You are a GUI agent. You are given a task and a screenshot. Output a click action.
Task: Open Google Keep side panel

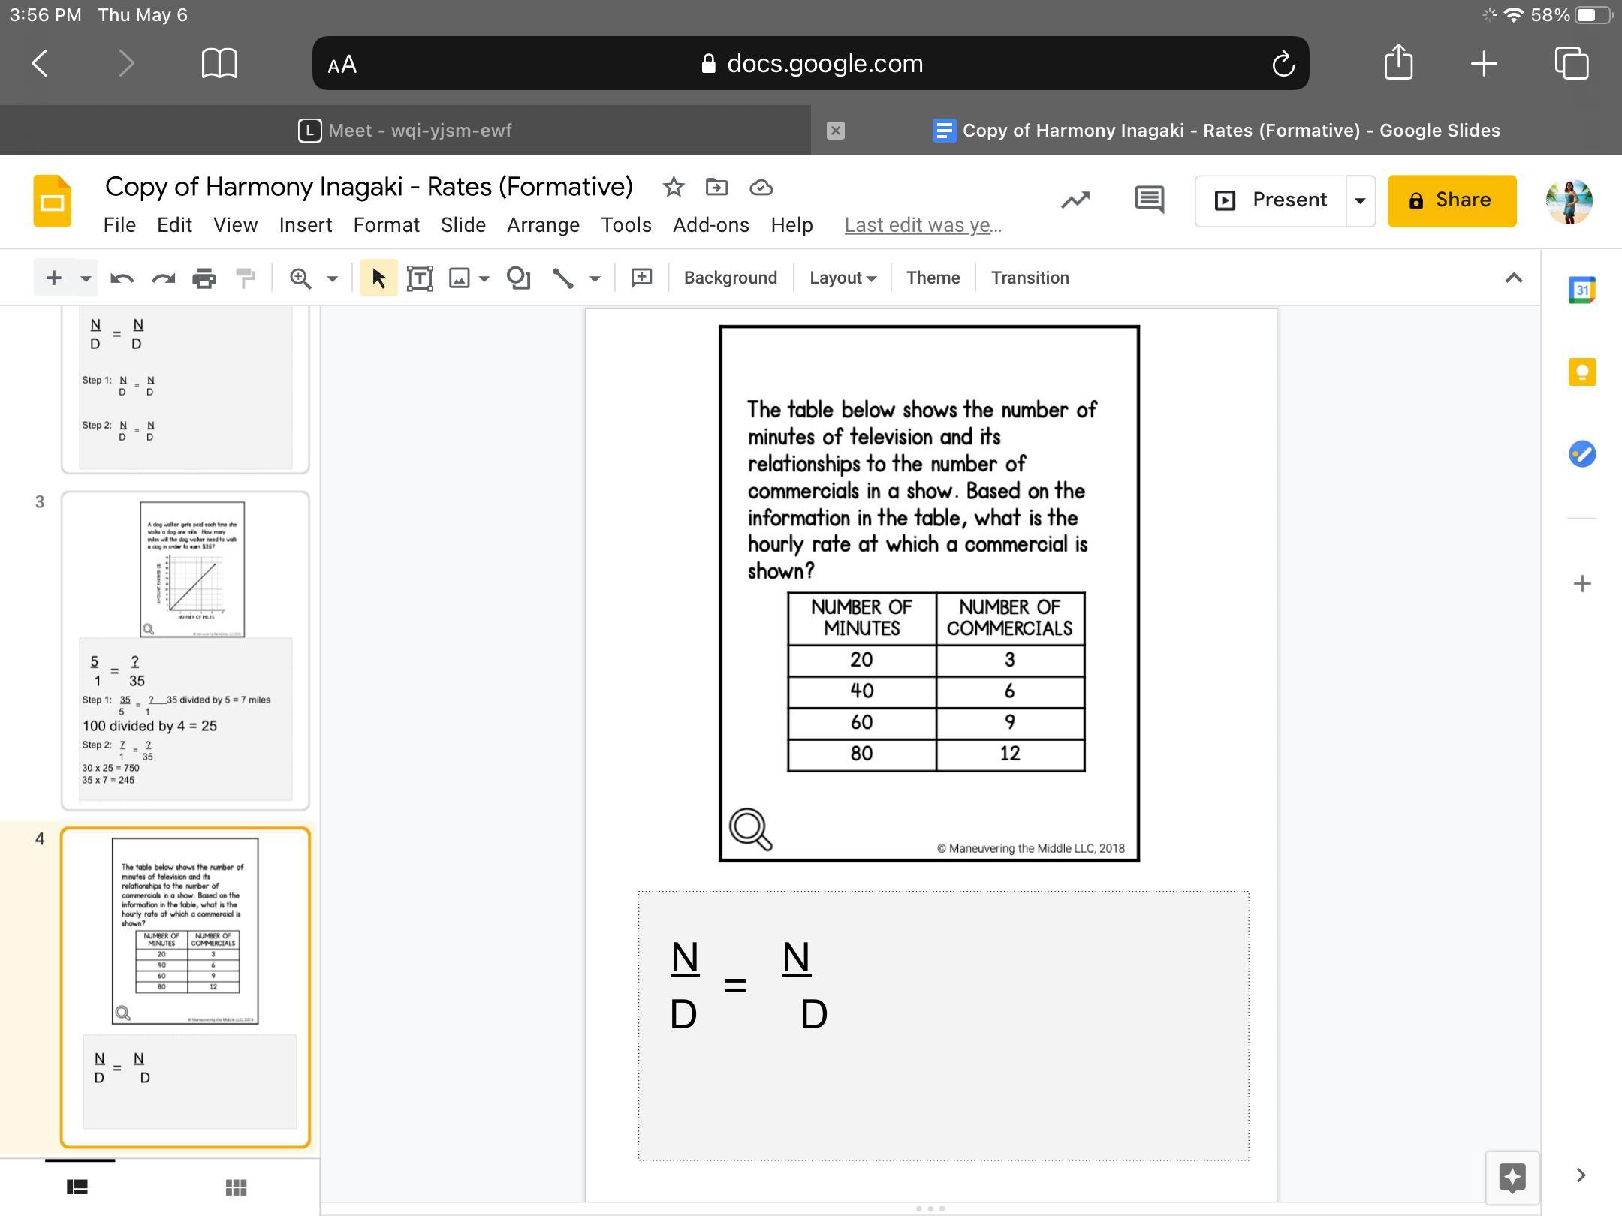[x=1581, y=372]
